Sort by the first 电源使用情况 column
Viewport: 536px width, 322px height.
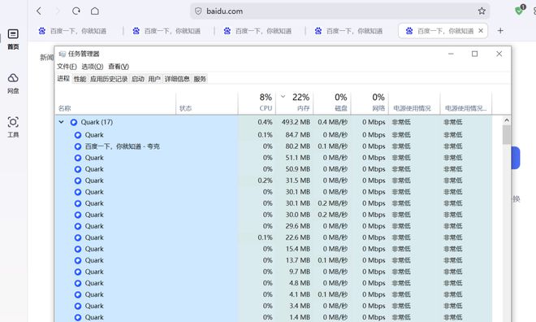[x=415, y=102]
